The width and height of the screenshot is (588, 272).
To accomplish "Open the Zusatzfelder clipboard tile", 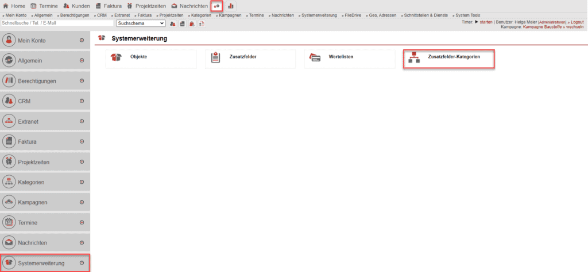I will (250, 59).
